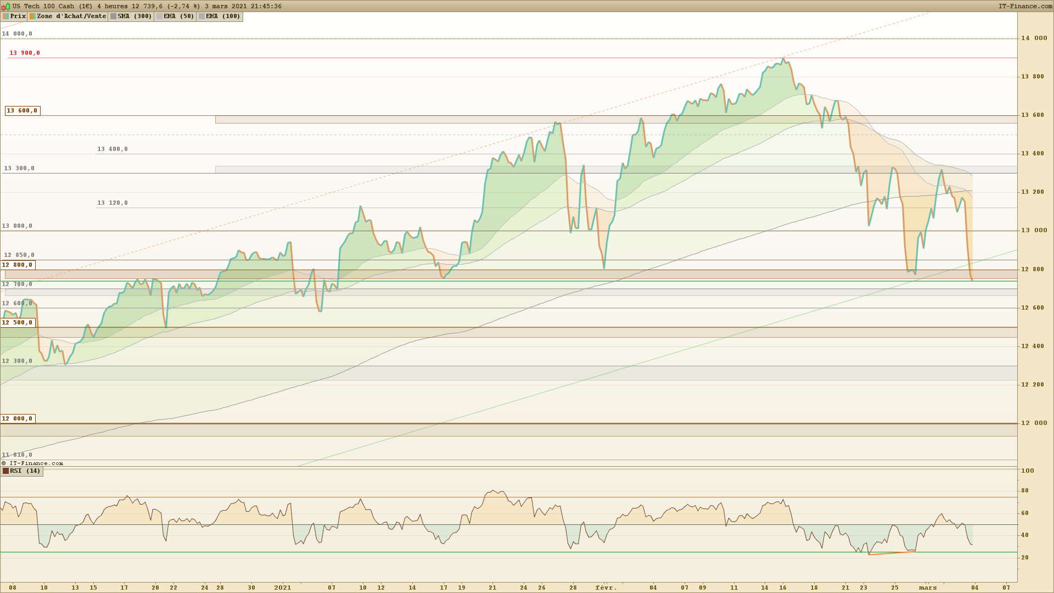This screenshot has width=1054, height=593.
Task: Click the EMA (100) swatch icon
Action: click(201, 16)
